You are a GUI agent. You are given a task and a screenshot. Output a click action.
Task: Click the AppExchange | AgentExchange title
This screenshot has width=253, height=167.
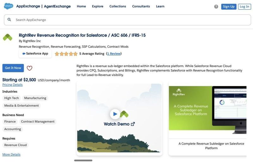coord(43,6)
